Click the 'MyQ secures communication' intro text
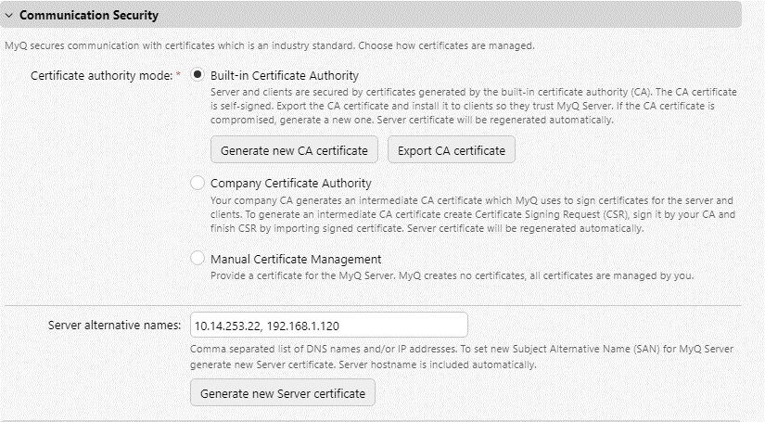 coord(269,45)
